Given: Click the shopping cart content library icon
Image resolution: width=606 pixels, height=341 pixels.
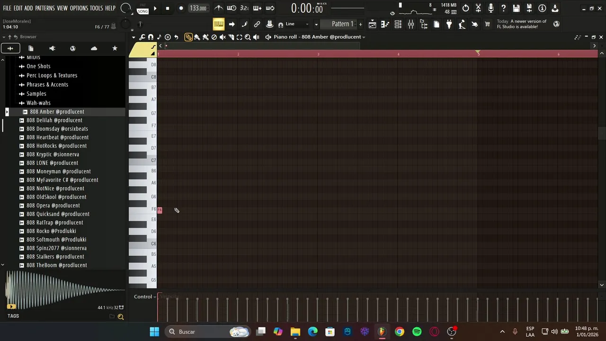Looking at the screenshot, I should coord(487,24).
